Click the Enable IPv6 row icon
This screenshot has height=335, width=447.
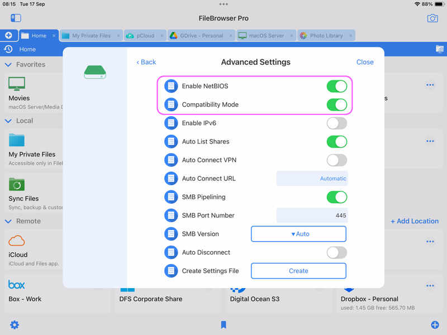[x=171, y=123]
